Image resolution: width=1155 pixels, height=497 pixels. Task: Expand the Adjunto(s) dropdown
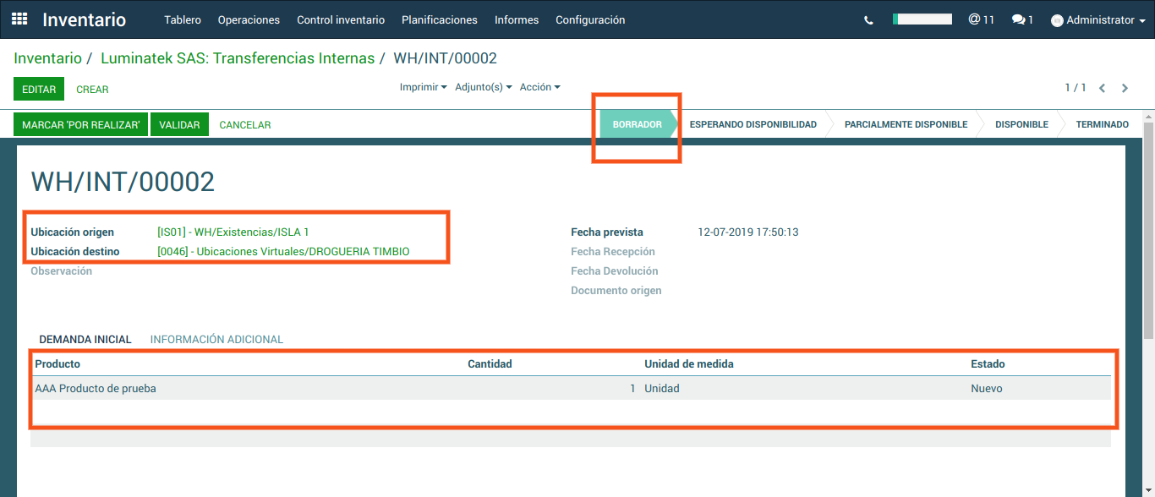pos(483,87)
